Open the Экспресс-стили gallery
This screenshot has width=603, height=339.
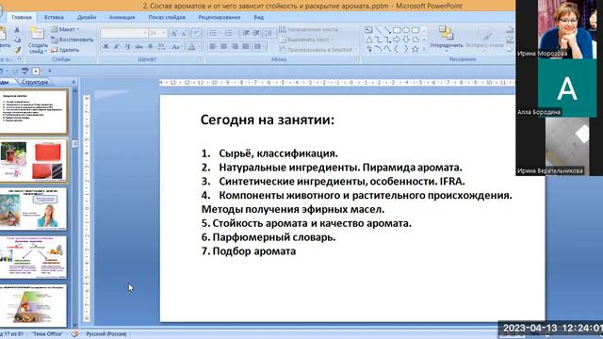[x=484, y=39]
